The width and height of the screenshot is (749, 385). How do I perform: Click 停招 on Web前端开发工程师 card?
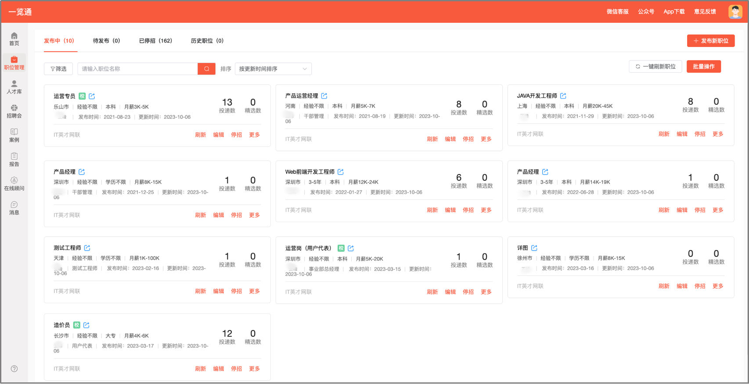point(468,210)
